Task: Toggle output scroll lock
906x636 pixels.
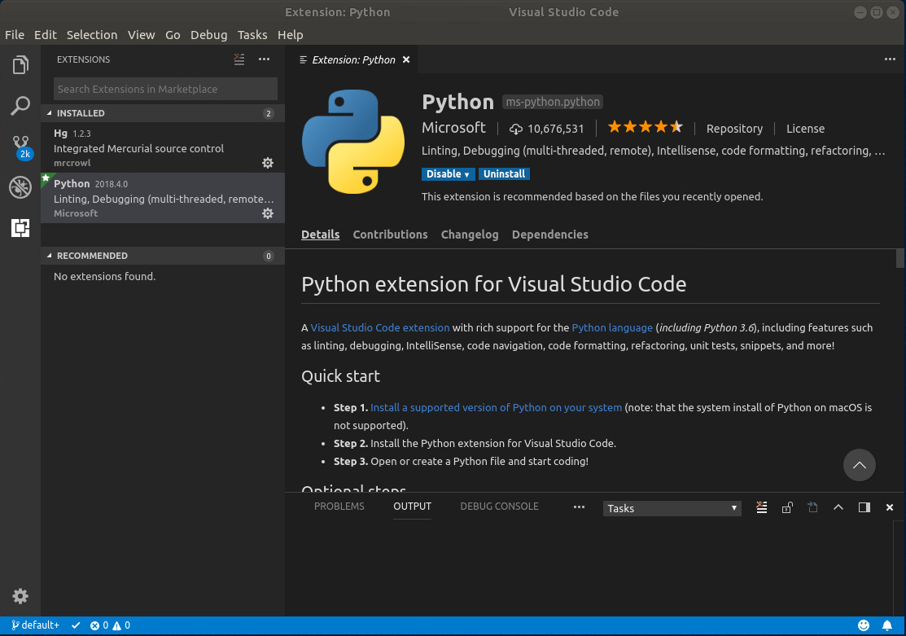Action: 787,507
